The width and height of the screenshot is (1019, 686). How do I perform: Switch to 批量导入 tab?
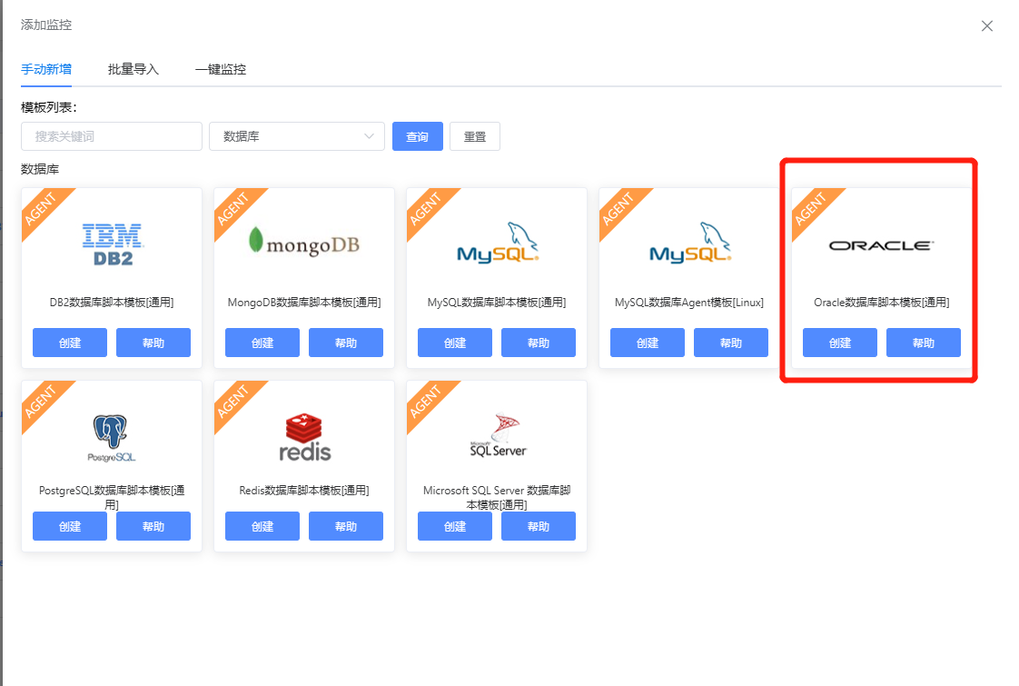pos(134,70)
